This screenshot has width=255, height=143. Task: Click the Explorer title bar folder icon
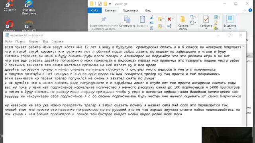point(92,4)
